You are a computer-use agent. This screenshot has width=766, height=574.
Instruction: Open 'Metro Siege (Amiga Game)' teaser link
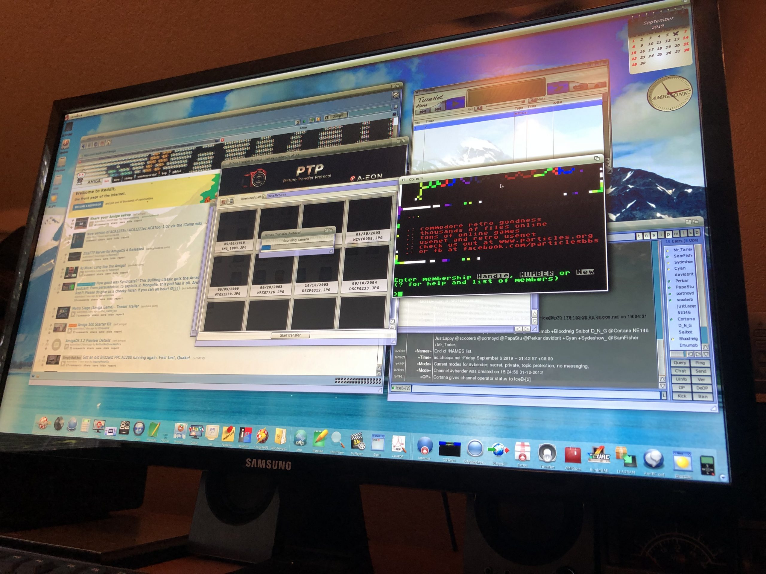[106, 307]
